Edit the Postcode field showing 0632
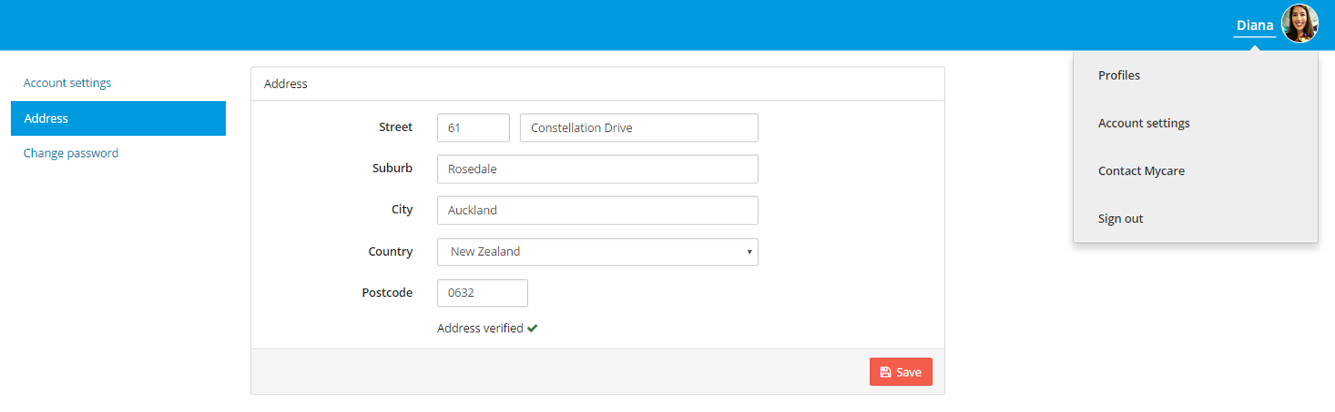 (x=482, y=293)
